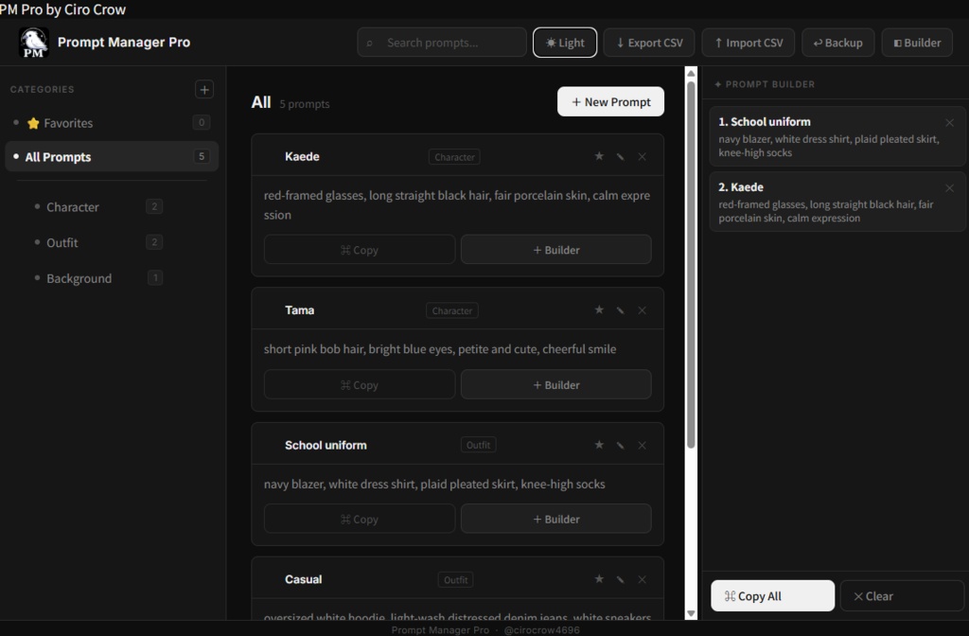This screenshot has width=969, height=636.
Task: Remove Kaede from the Prompt Builder
Action: click(949, 188)
